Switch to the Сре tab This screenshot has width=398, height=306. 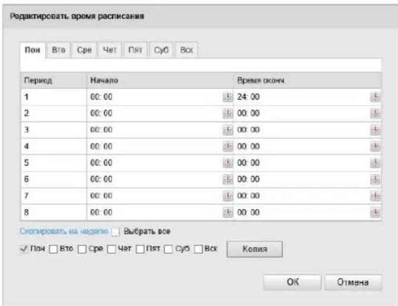click(84, 50)
